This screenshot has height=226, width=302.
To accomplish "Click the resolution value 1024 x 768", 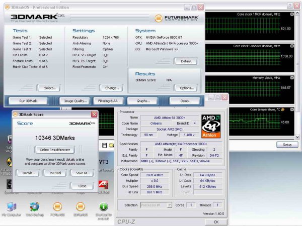I will [x=111, y=37].
